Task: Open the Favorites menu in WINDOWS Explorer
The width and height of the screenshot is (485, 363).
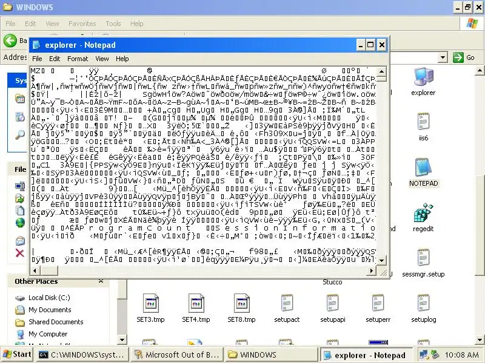Action: pyautogui.click(x=82, y=24)
